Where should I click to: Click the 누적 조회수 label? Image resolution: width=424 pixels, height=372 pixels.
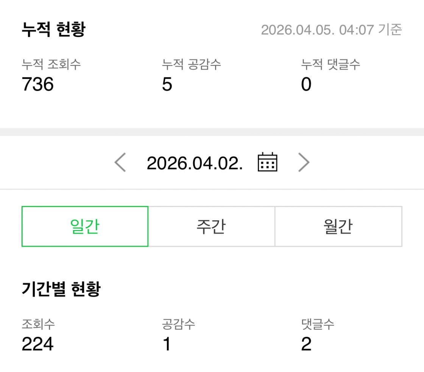pyautogui.click(x=51, y=65)
